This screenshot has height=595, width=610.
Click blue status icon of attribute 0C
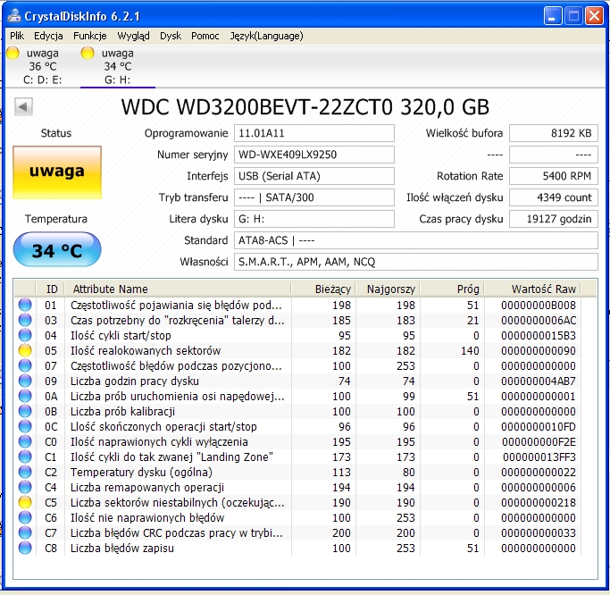click(25, 426)
